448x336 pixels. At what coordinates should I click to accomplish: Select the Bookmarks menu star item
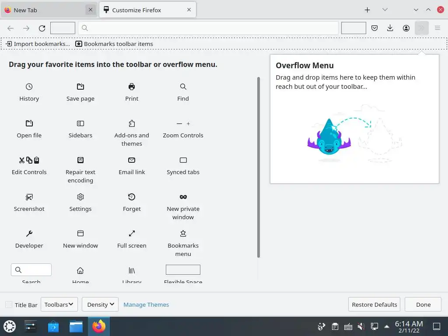(183, 243)
